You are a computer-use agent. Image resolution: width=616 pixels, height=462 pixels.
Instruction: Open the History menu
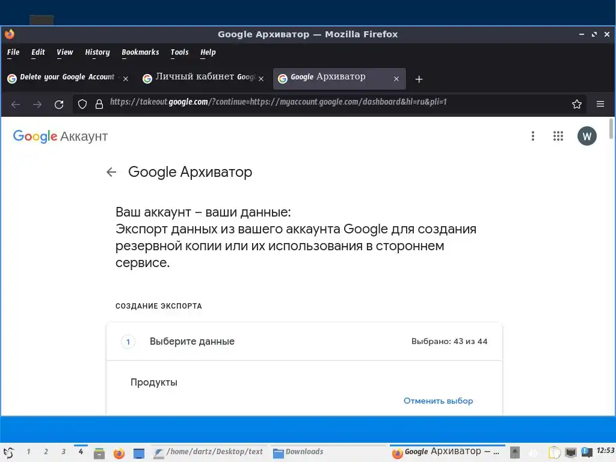point(97,52)
